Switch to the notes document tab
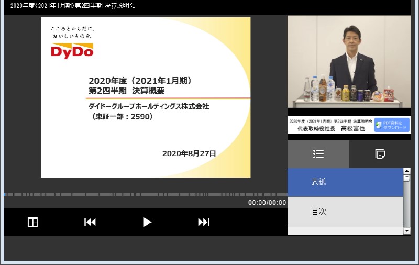The width and height of the screenshot is (419, 265). (x=380, y=154)
